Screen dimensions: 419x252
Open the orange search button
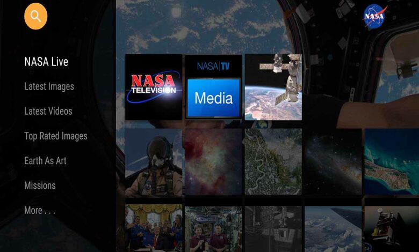(x=36, y=16)
